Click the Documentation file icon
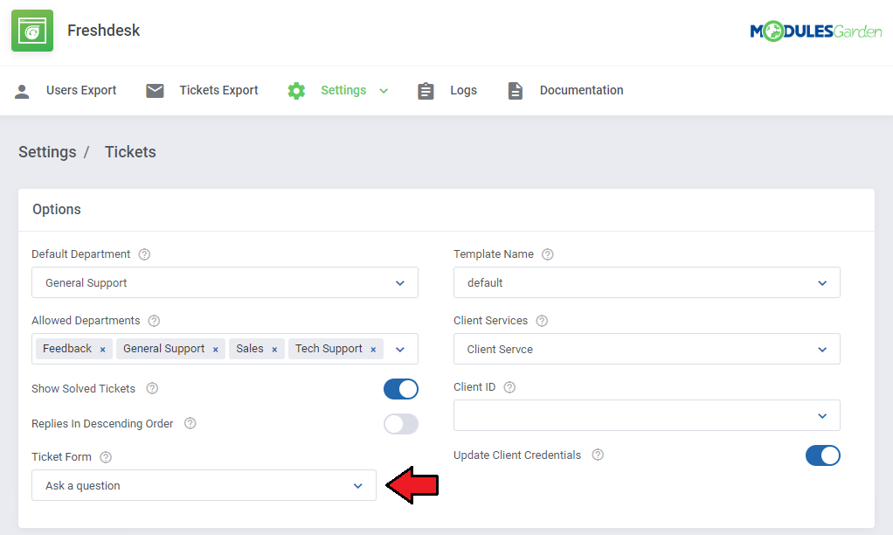 515,91
